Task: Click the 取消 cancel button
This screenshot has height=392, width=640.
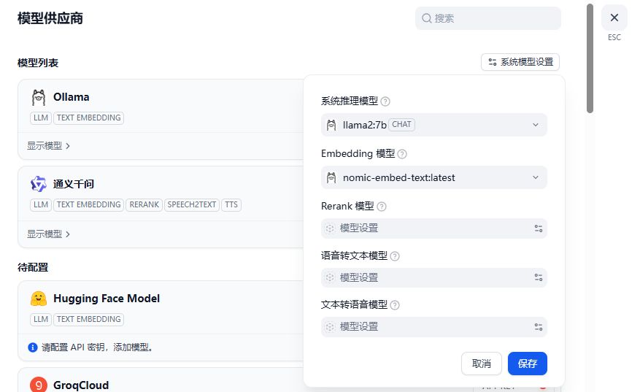Action: [482, 364]
